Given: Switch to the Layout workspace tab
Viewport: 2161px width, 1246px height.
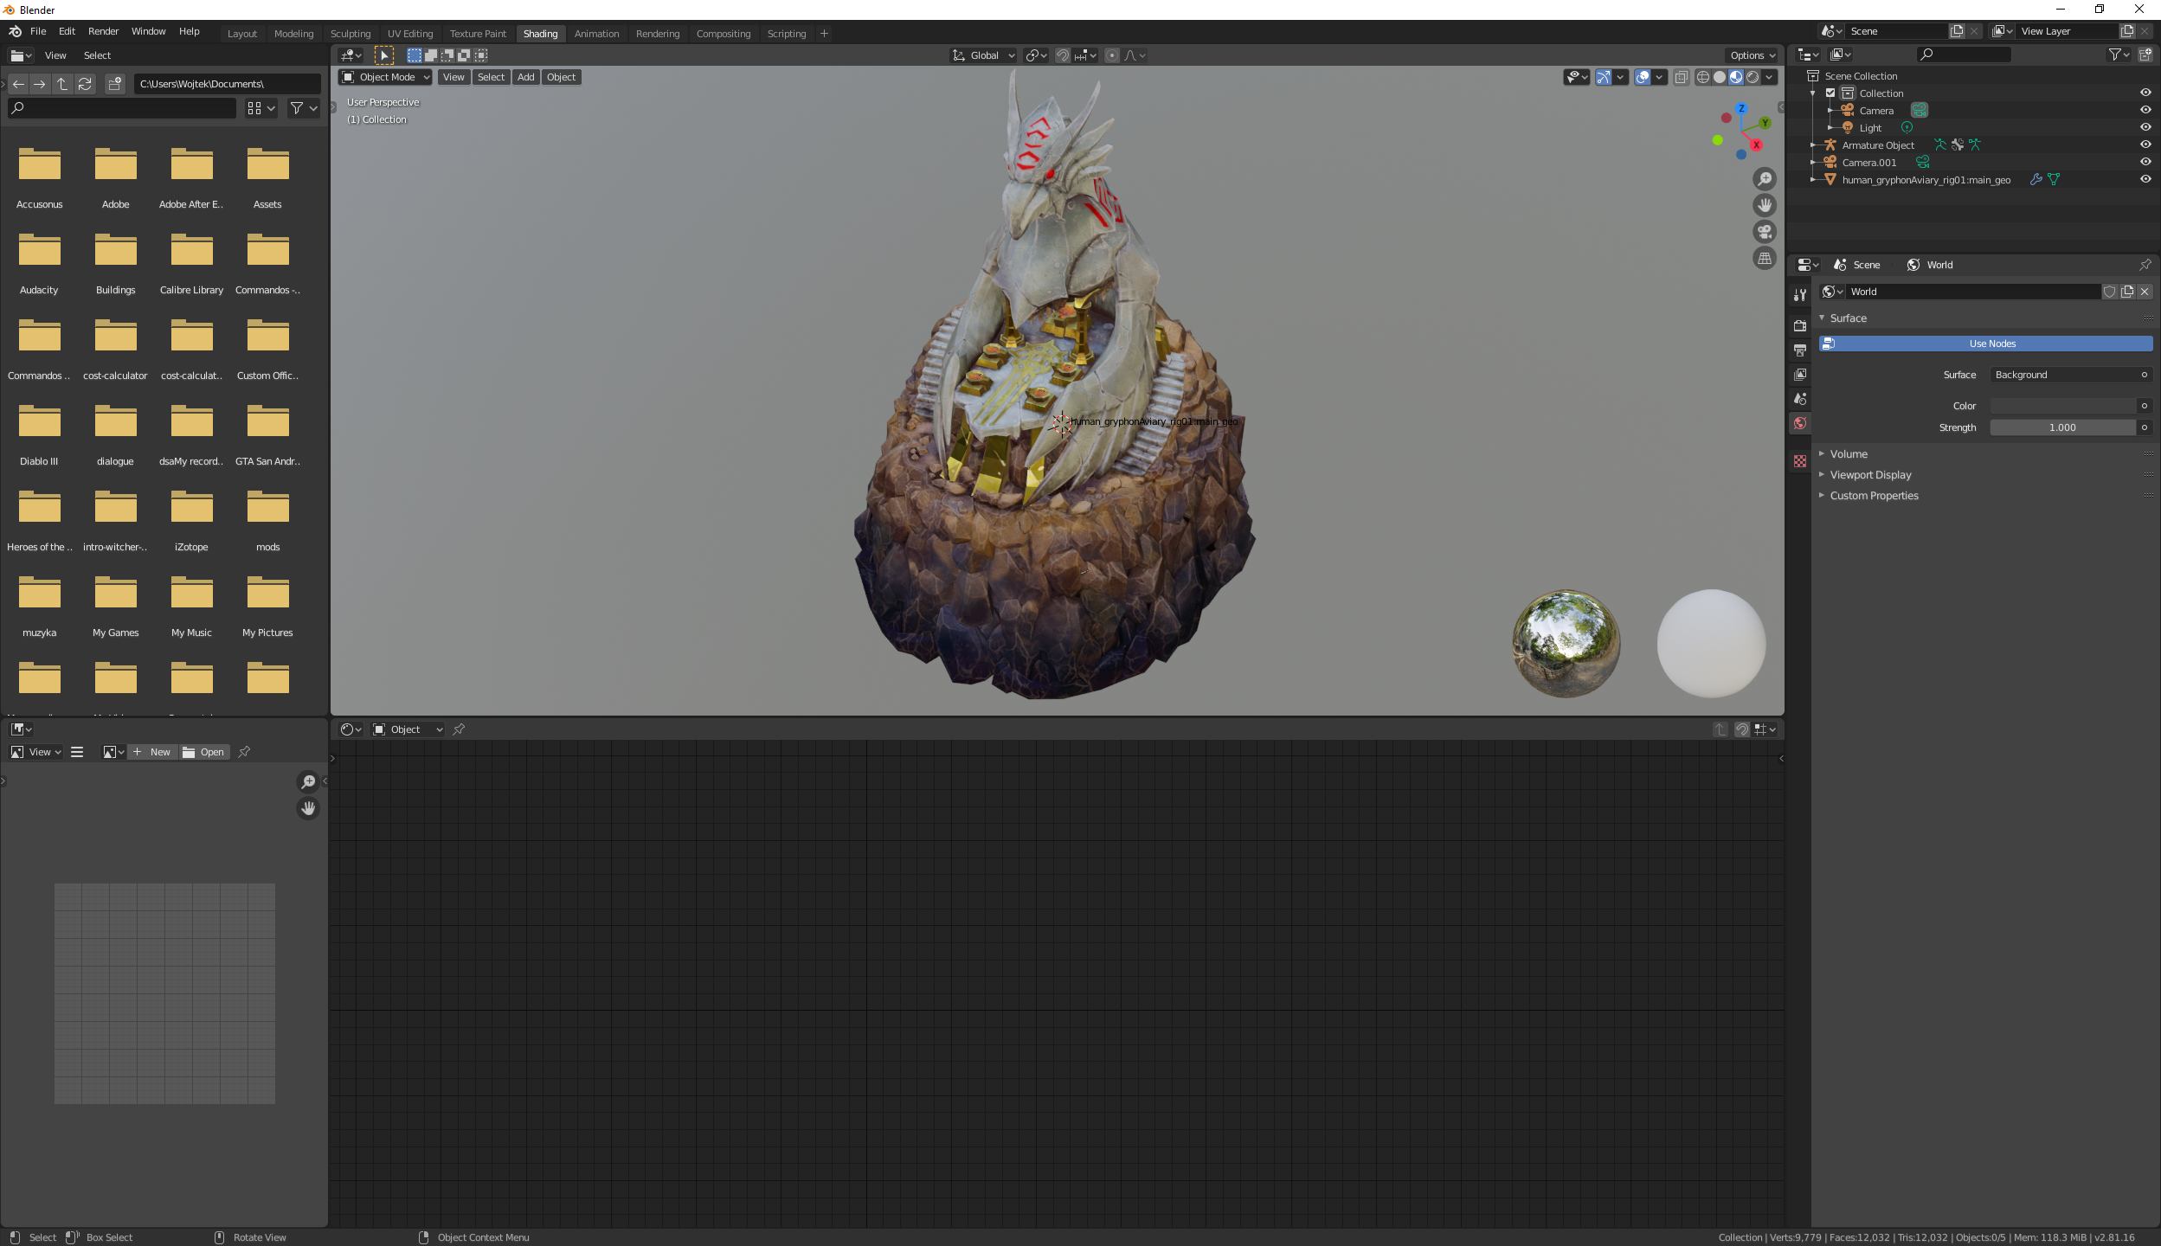Looking at the screenshot, I should (242, 34).
